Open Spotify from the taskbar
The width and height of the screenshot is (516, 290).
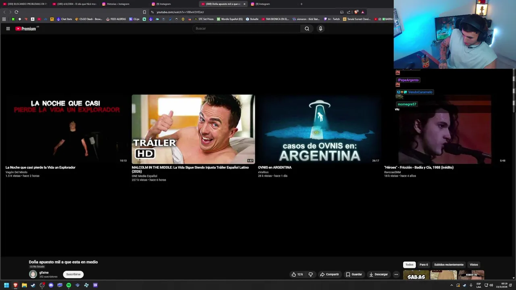pyautogui.click(x=69, y=285)
